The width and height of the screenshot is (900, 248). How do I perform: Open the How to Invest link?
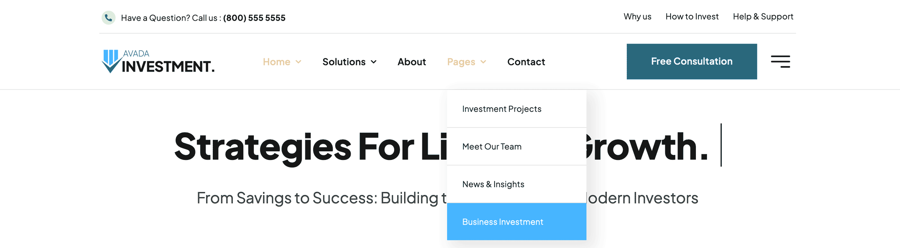[x=692, y=17]
